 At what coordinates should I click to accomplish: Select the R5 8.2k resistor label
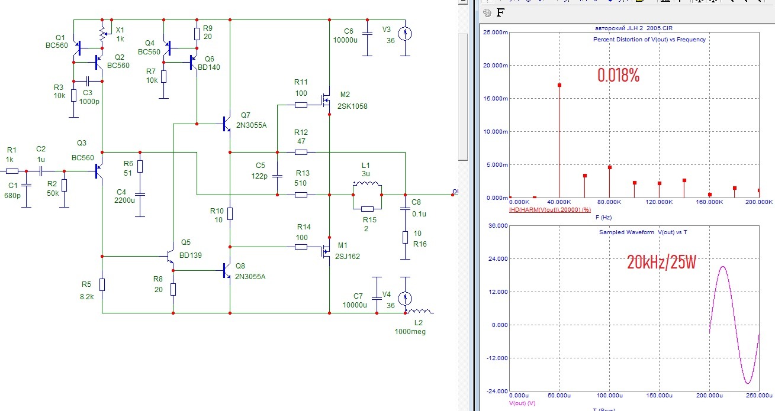point(88,290)
